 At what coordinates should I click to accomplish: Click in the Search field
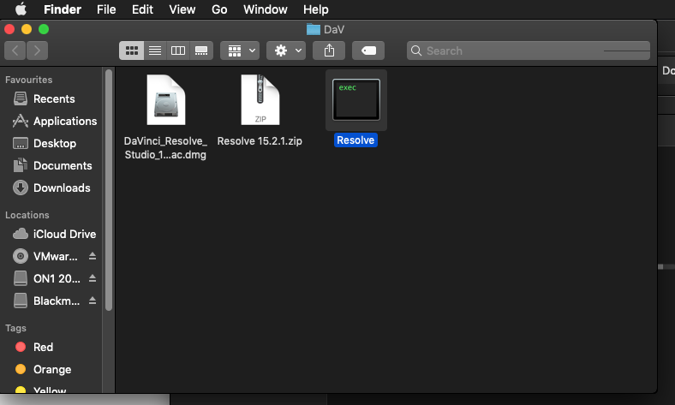(529, 51)
